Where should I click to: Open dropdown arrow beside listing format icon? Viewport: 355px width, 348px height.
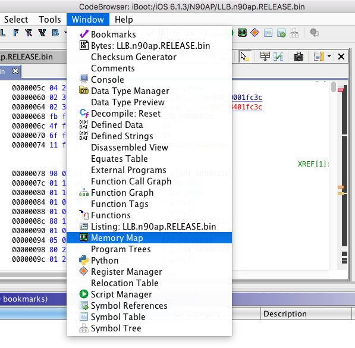329,57
